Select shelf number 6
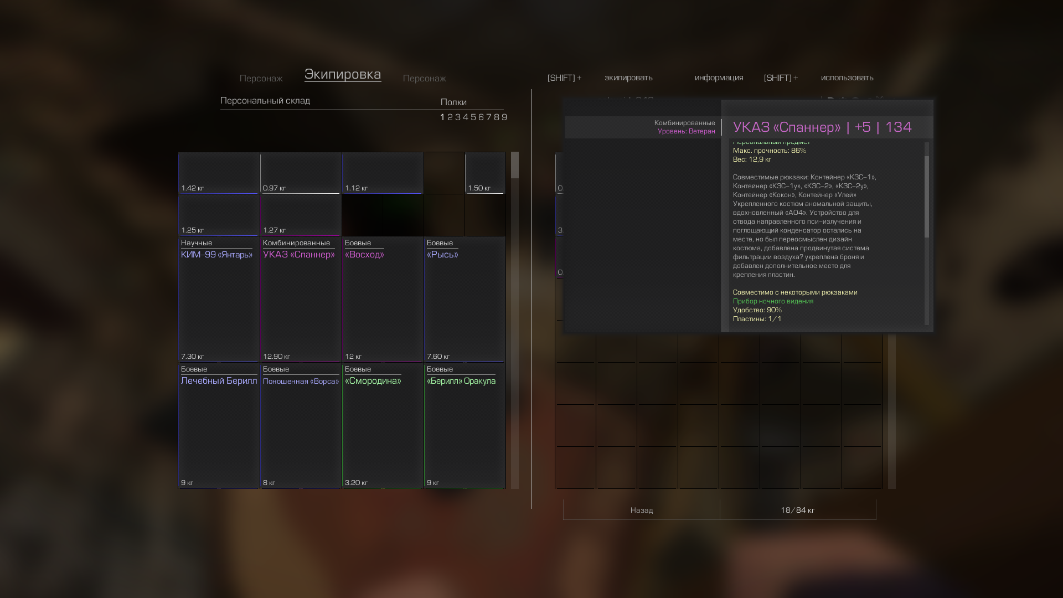1063x598 pixels. pos(481,117)
